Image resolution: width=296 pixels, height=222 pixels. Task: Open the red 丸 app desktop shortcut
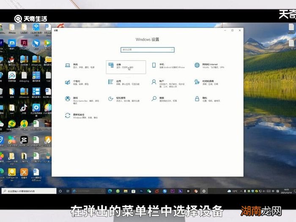point(24,44)
